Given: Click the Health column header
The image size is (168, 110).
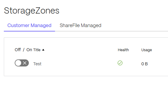Looking at the screenshot, I should 123,50.
